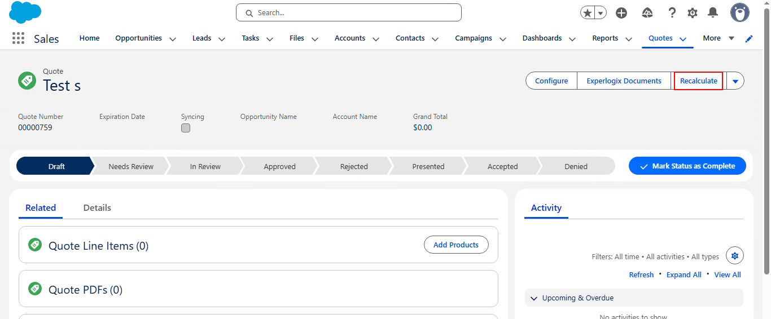Open the Setup gear icon

pos(693,13)
